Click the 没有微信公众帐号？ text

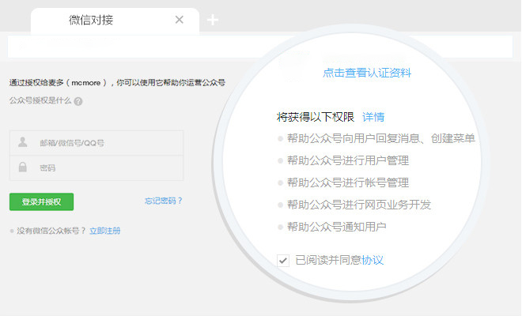[51, 231]
